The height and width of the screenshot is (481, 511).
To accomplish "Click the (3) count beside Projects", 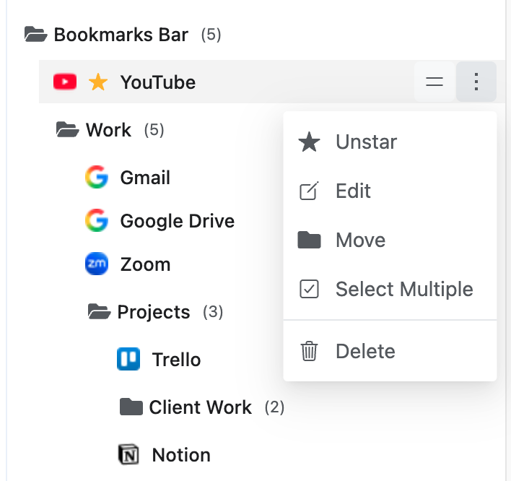I will (213, 312).
